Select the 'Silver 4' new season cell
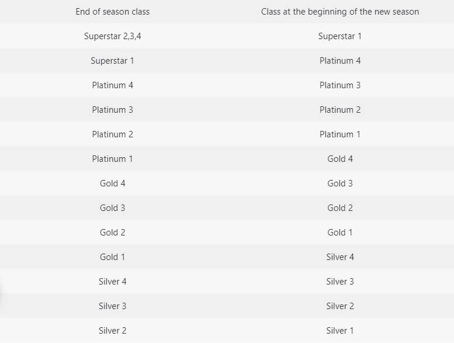The image size is (454, 343). (340, 257)
